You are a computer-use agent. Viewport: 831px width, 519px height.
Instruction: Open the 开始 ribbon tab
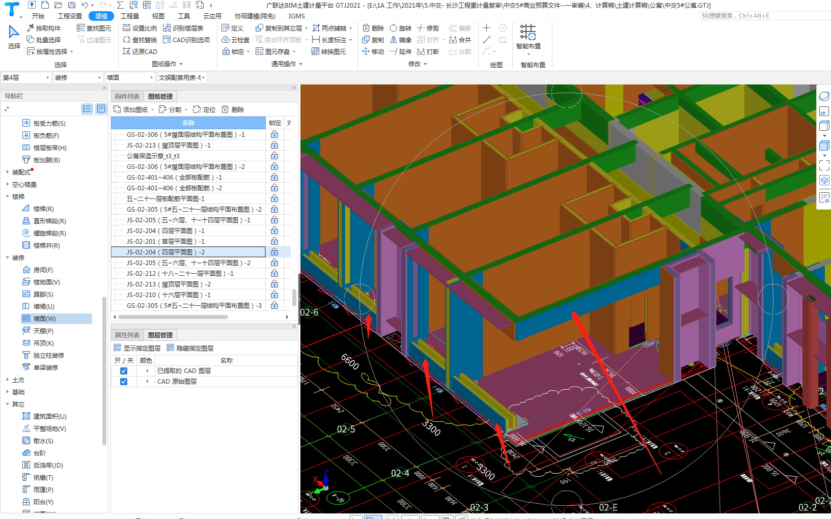pyautogui.click(x=38, y=16)
